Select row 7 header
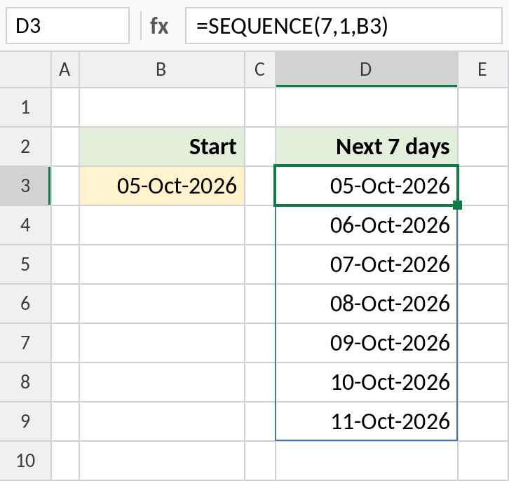 25,343
